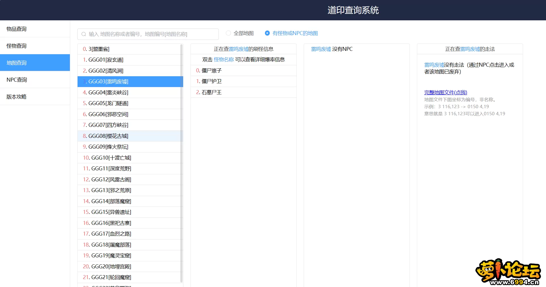The width and height of the screenshot is (546, 287).
Task: Select map GGG07[四方峡谷]
Action: coord(130,125)
